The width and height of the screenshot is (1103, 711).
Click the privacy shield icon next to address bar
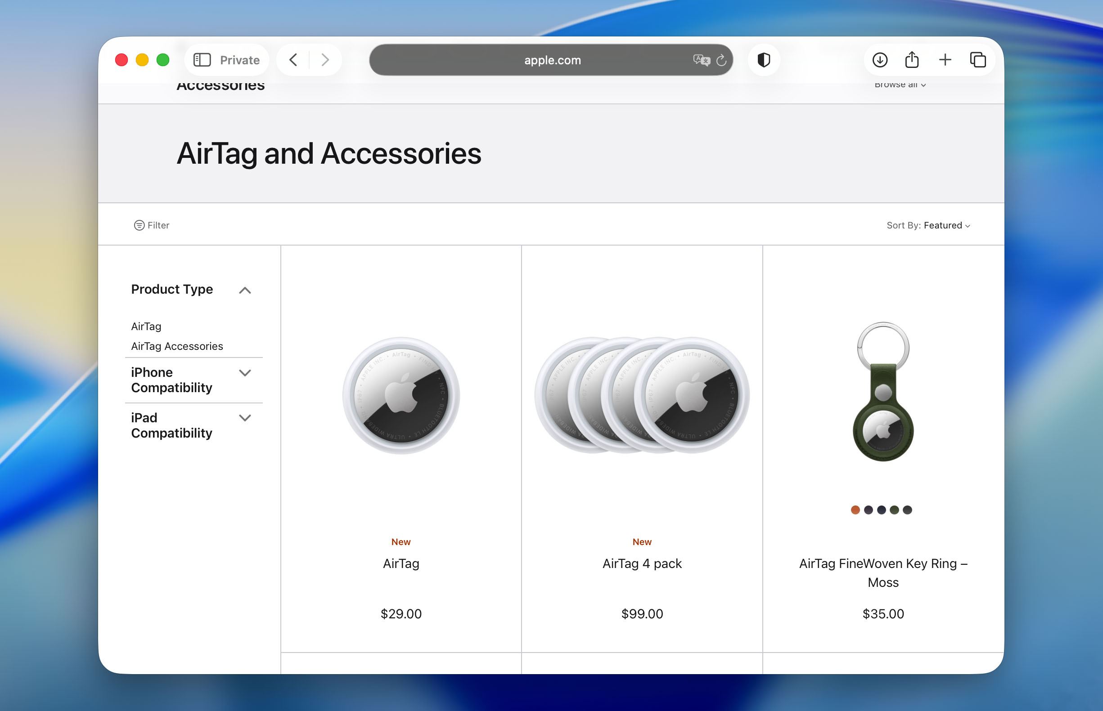point(763,59)
